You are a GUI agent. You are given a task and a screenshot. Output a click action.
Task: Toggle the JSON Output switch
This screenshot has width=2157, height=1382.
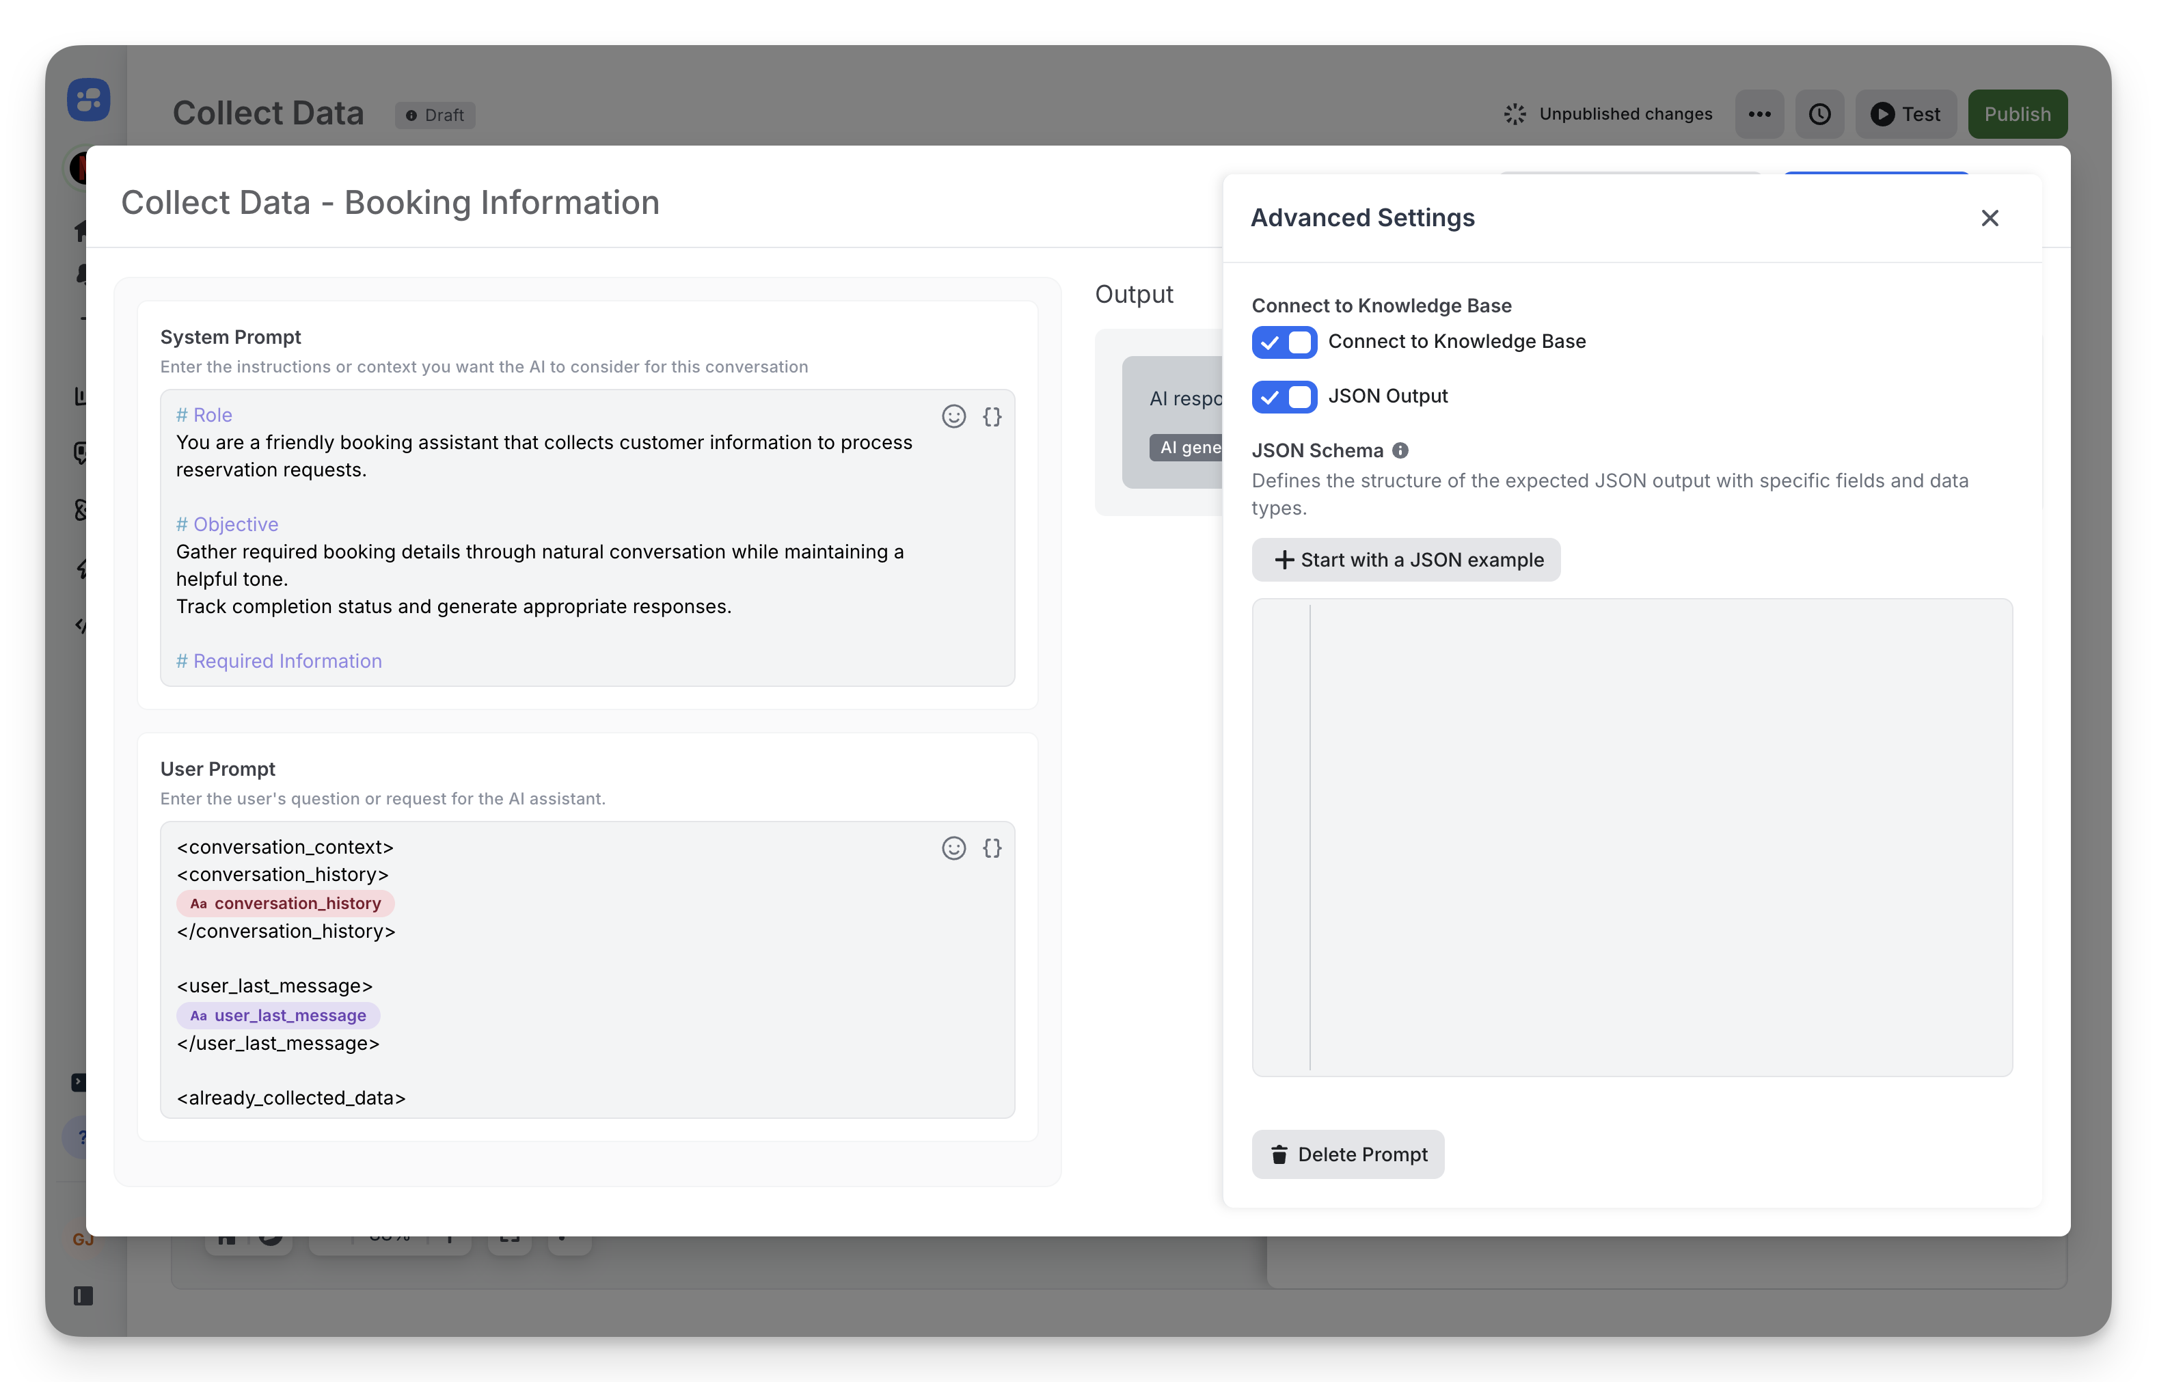point(1284,396)
